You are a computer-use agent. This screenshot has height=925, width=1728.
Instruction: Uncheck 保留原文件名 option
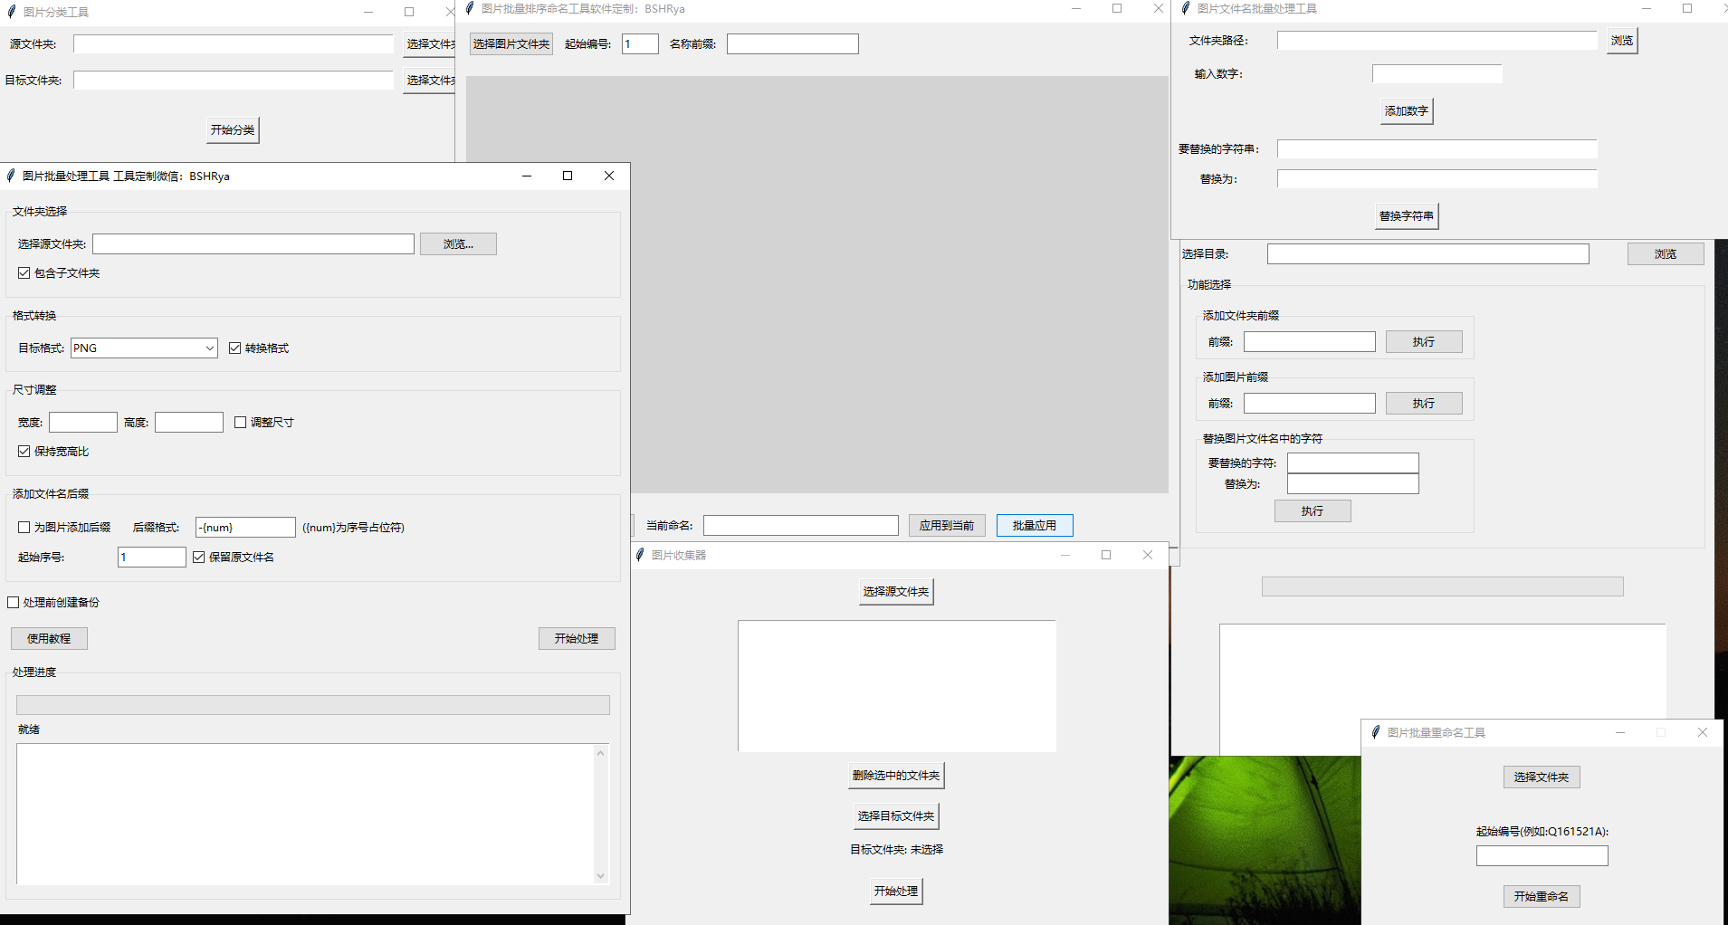[x=199, y=558]
